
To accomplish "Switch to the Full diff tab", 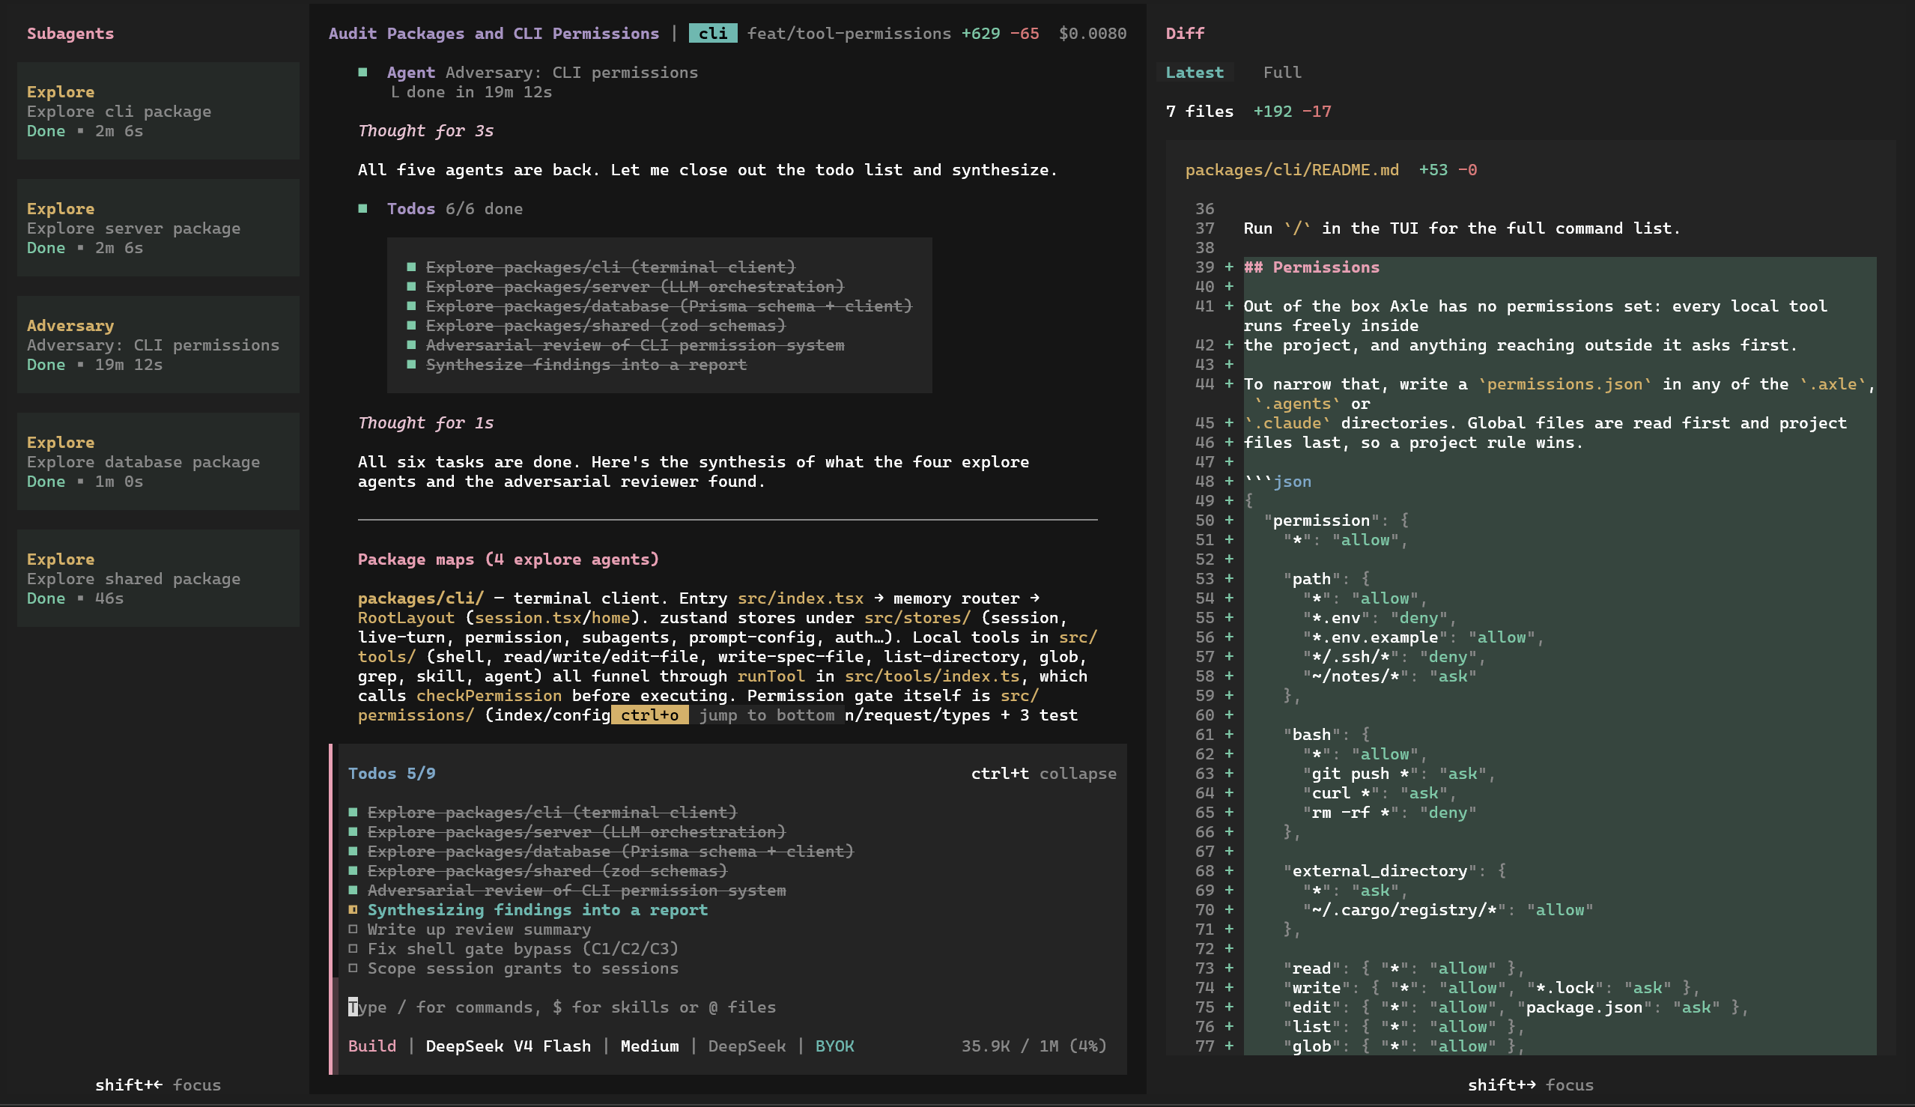I will click(x=1282, y=72).
